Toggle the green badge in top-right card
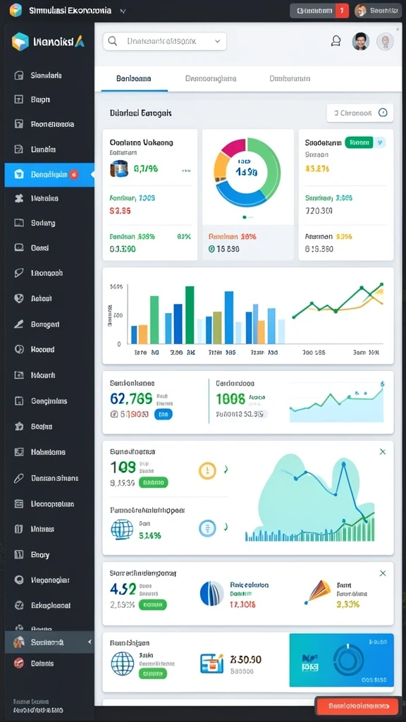Image resolution: width=406 pixels, height=722 pixels. 359,142
